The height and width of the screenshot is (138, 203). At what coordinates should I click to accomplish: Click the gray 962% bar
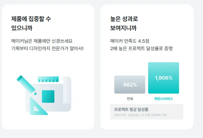(130, 84)
